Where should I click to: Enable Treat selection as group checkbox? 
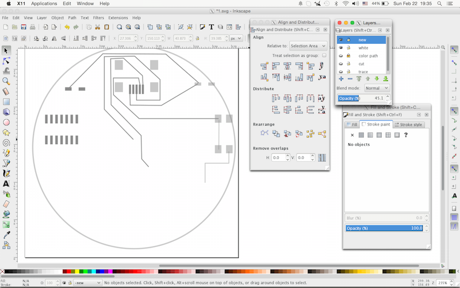pyautogui.click(x=324, y=55)
